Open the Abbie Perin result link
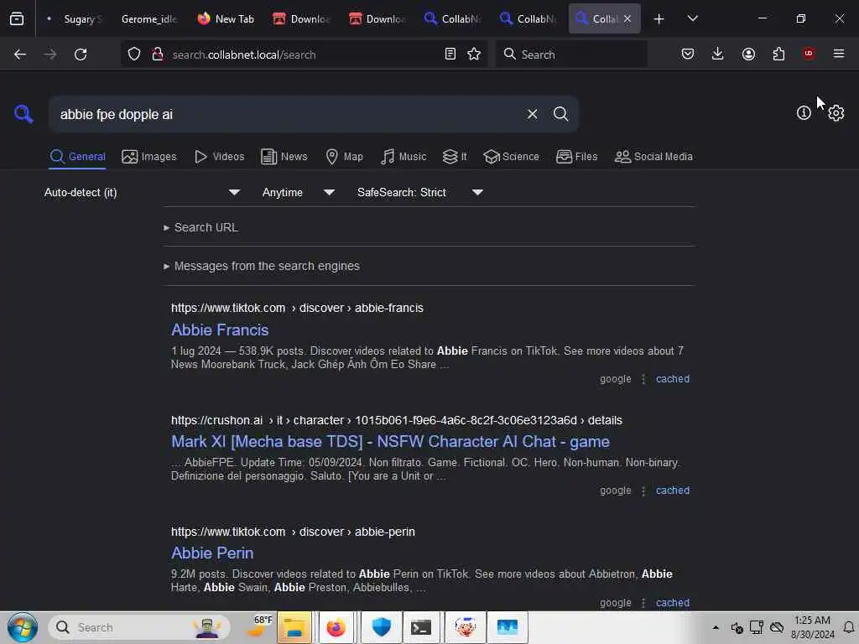Screen dimensions: 859x644 212,553
